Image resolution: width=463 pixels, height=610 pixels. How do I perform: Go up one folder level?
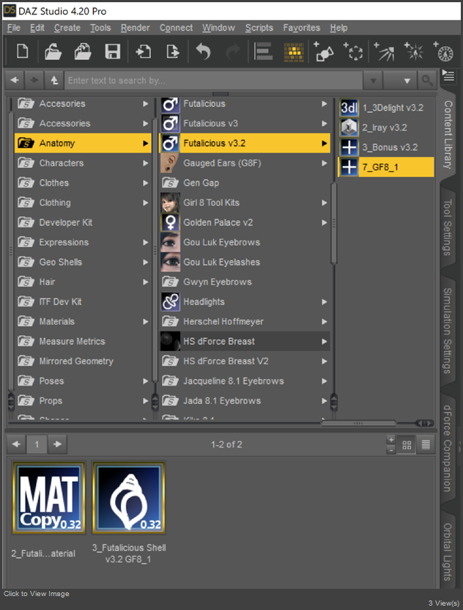54,80
